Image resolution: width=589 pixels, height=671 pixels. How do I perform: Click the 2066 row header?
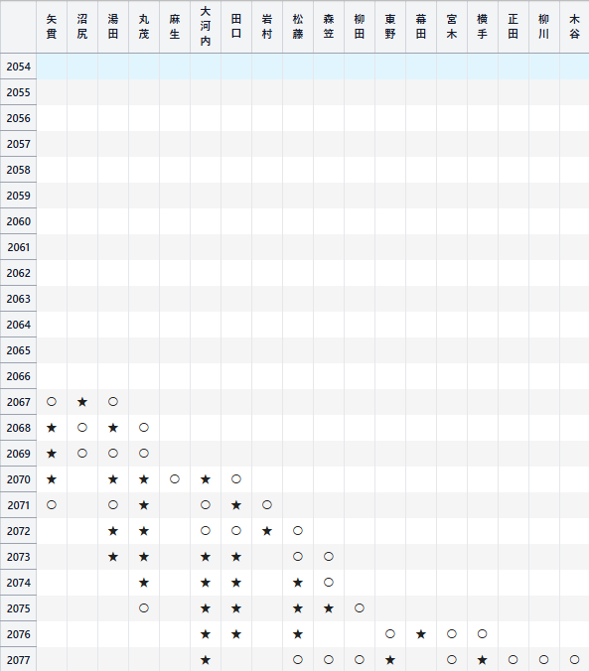click(19, 376)
